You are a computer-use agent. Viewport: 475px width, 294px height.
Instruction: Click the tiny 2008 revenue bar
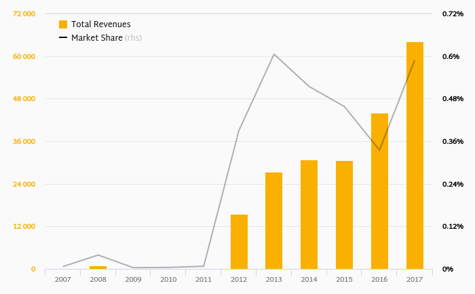click(98, 268)
